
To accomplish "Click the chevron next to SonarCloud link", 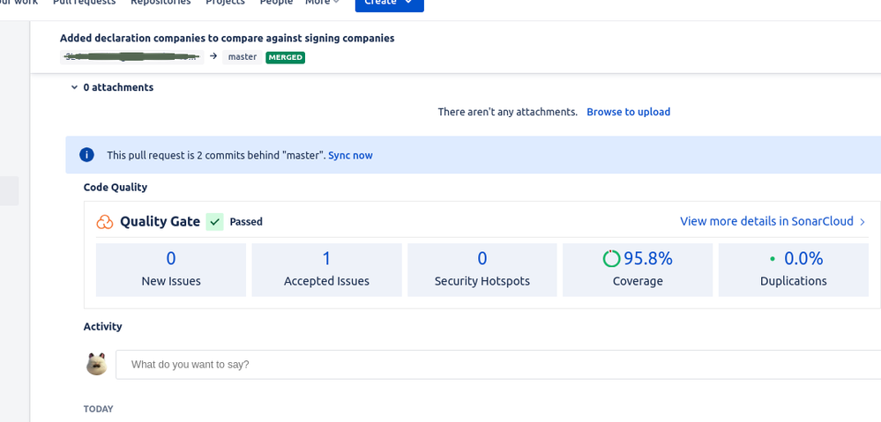I will click(x=862, y=222).
